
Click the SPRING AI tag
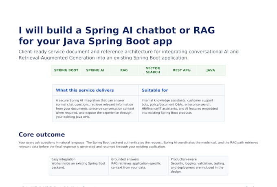(95, 70)
